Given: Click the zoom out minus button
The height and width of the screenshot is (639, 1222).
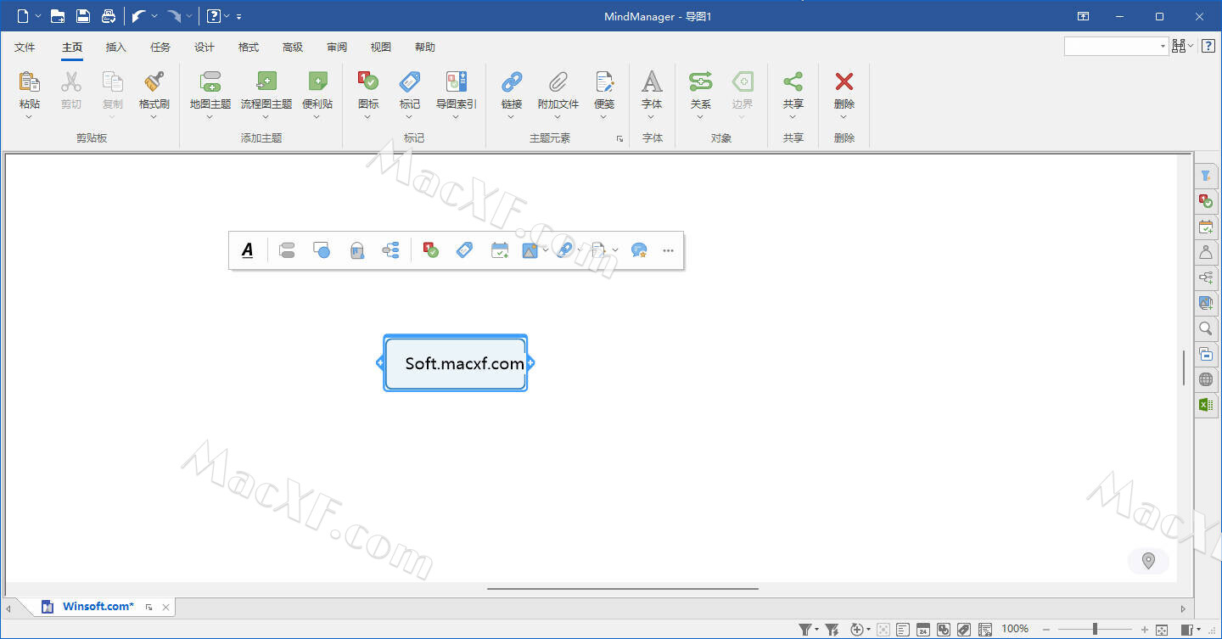Looking at the screenshot, I should click(x=1046, y=630).
